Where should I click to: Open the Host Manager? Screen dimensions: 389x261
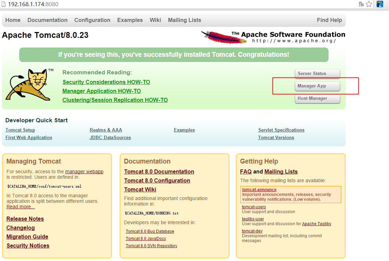[x=317, y=98]
